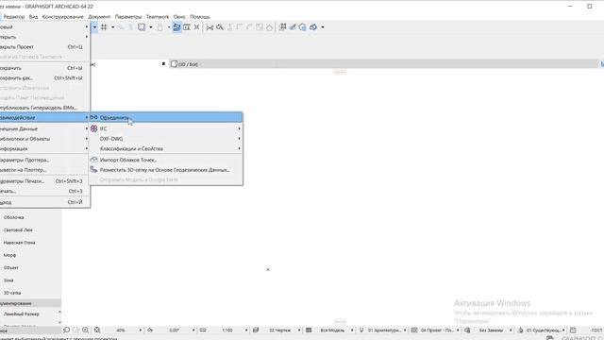The width and height of the screenshot is (604, 340).
Task: Choose Выход to exit ARCHICAD
Action: [x=44, y=202]
